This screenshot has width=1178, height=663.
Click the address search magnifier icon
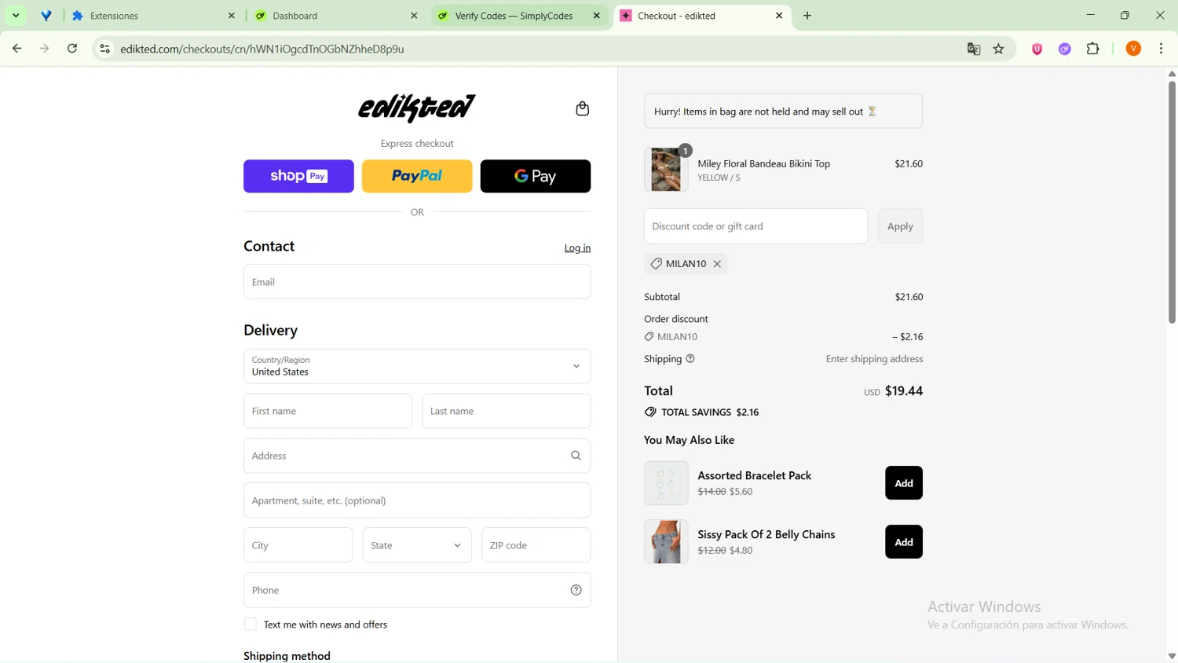576,456
